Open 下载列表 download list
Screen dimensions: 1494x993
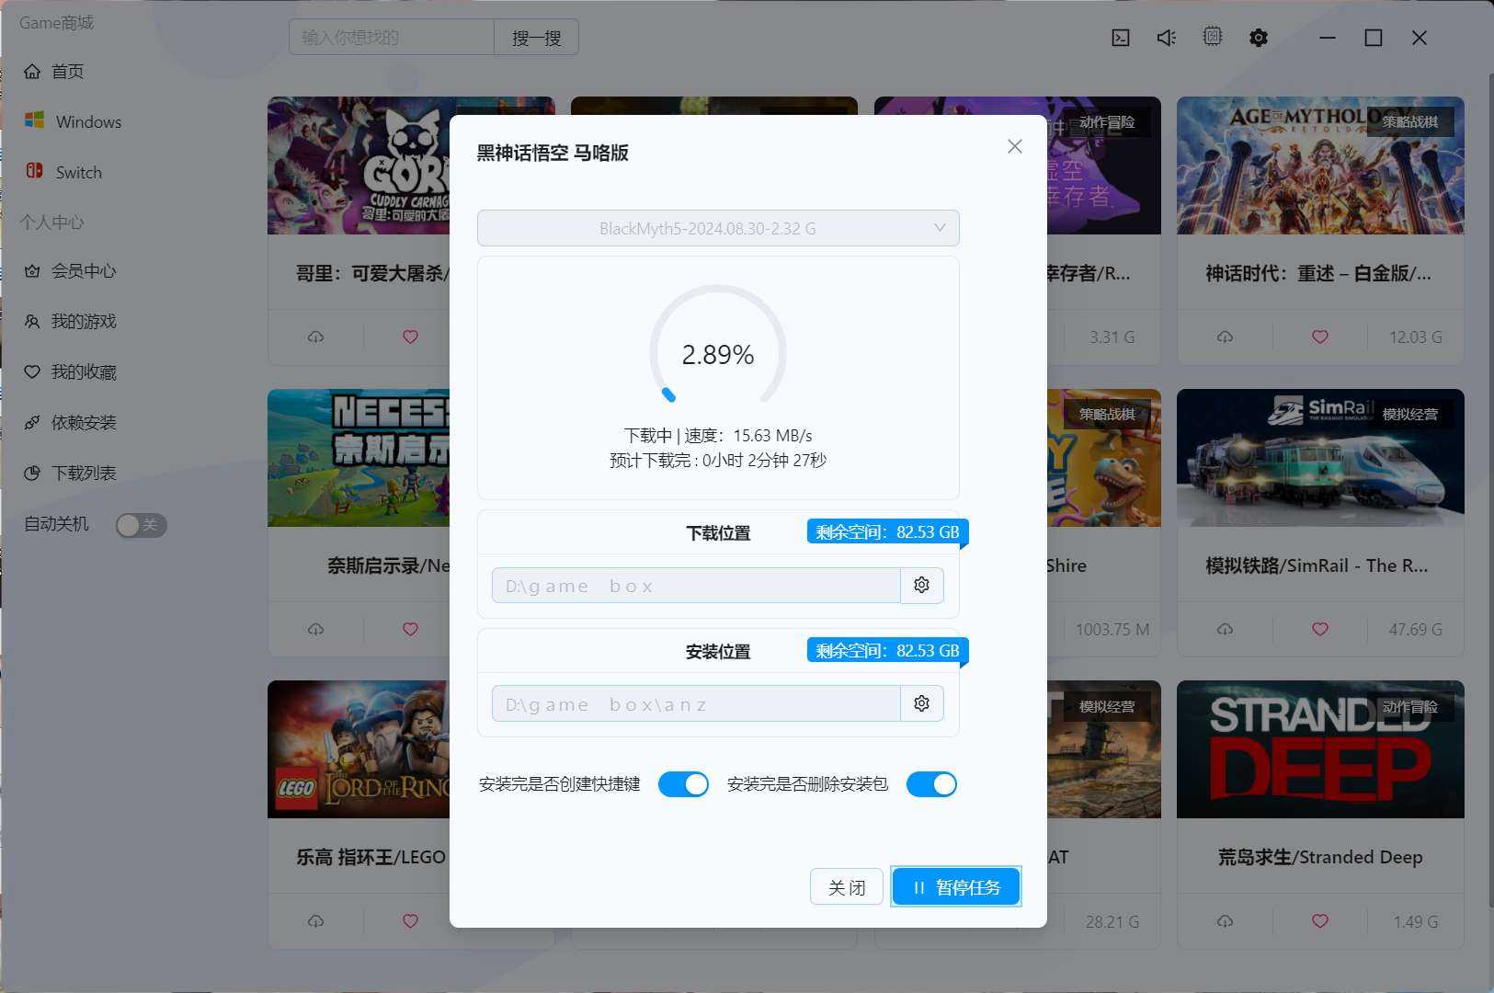71,474
